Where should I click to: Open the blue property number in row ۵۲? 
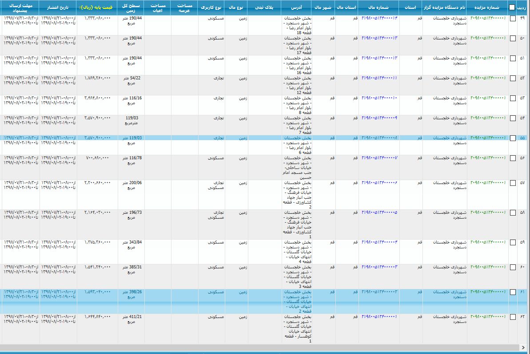379,78
